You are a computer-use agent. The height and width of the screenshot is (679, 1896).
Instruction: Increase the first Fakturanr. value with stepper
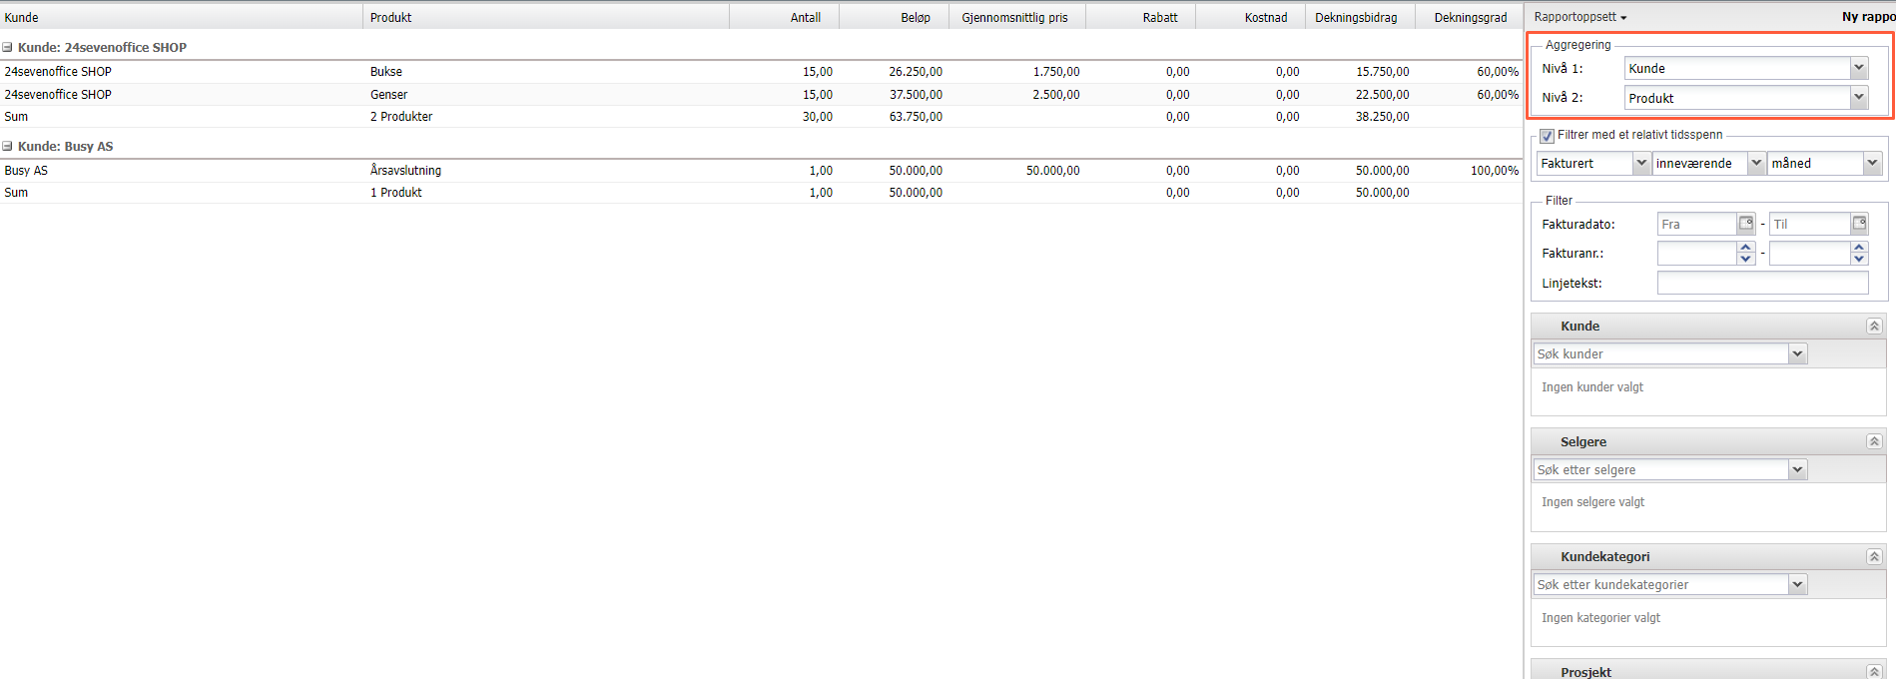[x=1745, y=248]
